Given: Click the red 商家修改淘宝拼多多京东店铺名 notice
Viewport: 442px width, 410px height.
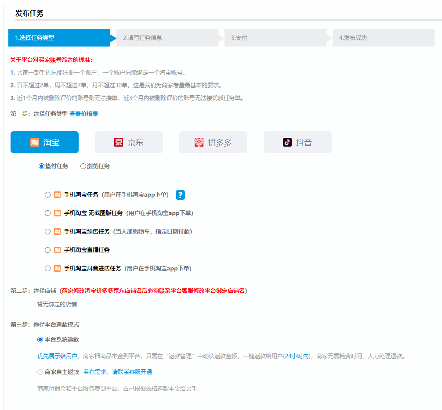Looking at the screenshot, I should pyautogui.click(x=153, y=291).
